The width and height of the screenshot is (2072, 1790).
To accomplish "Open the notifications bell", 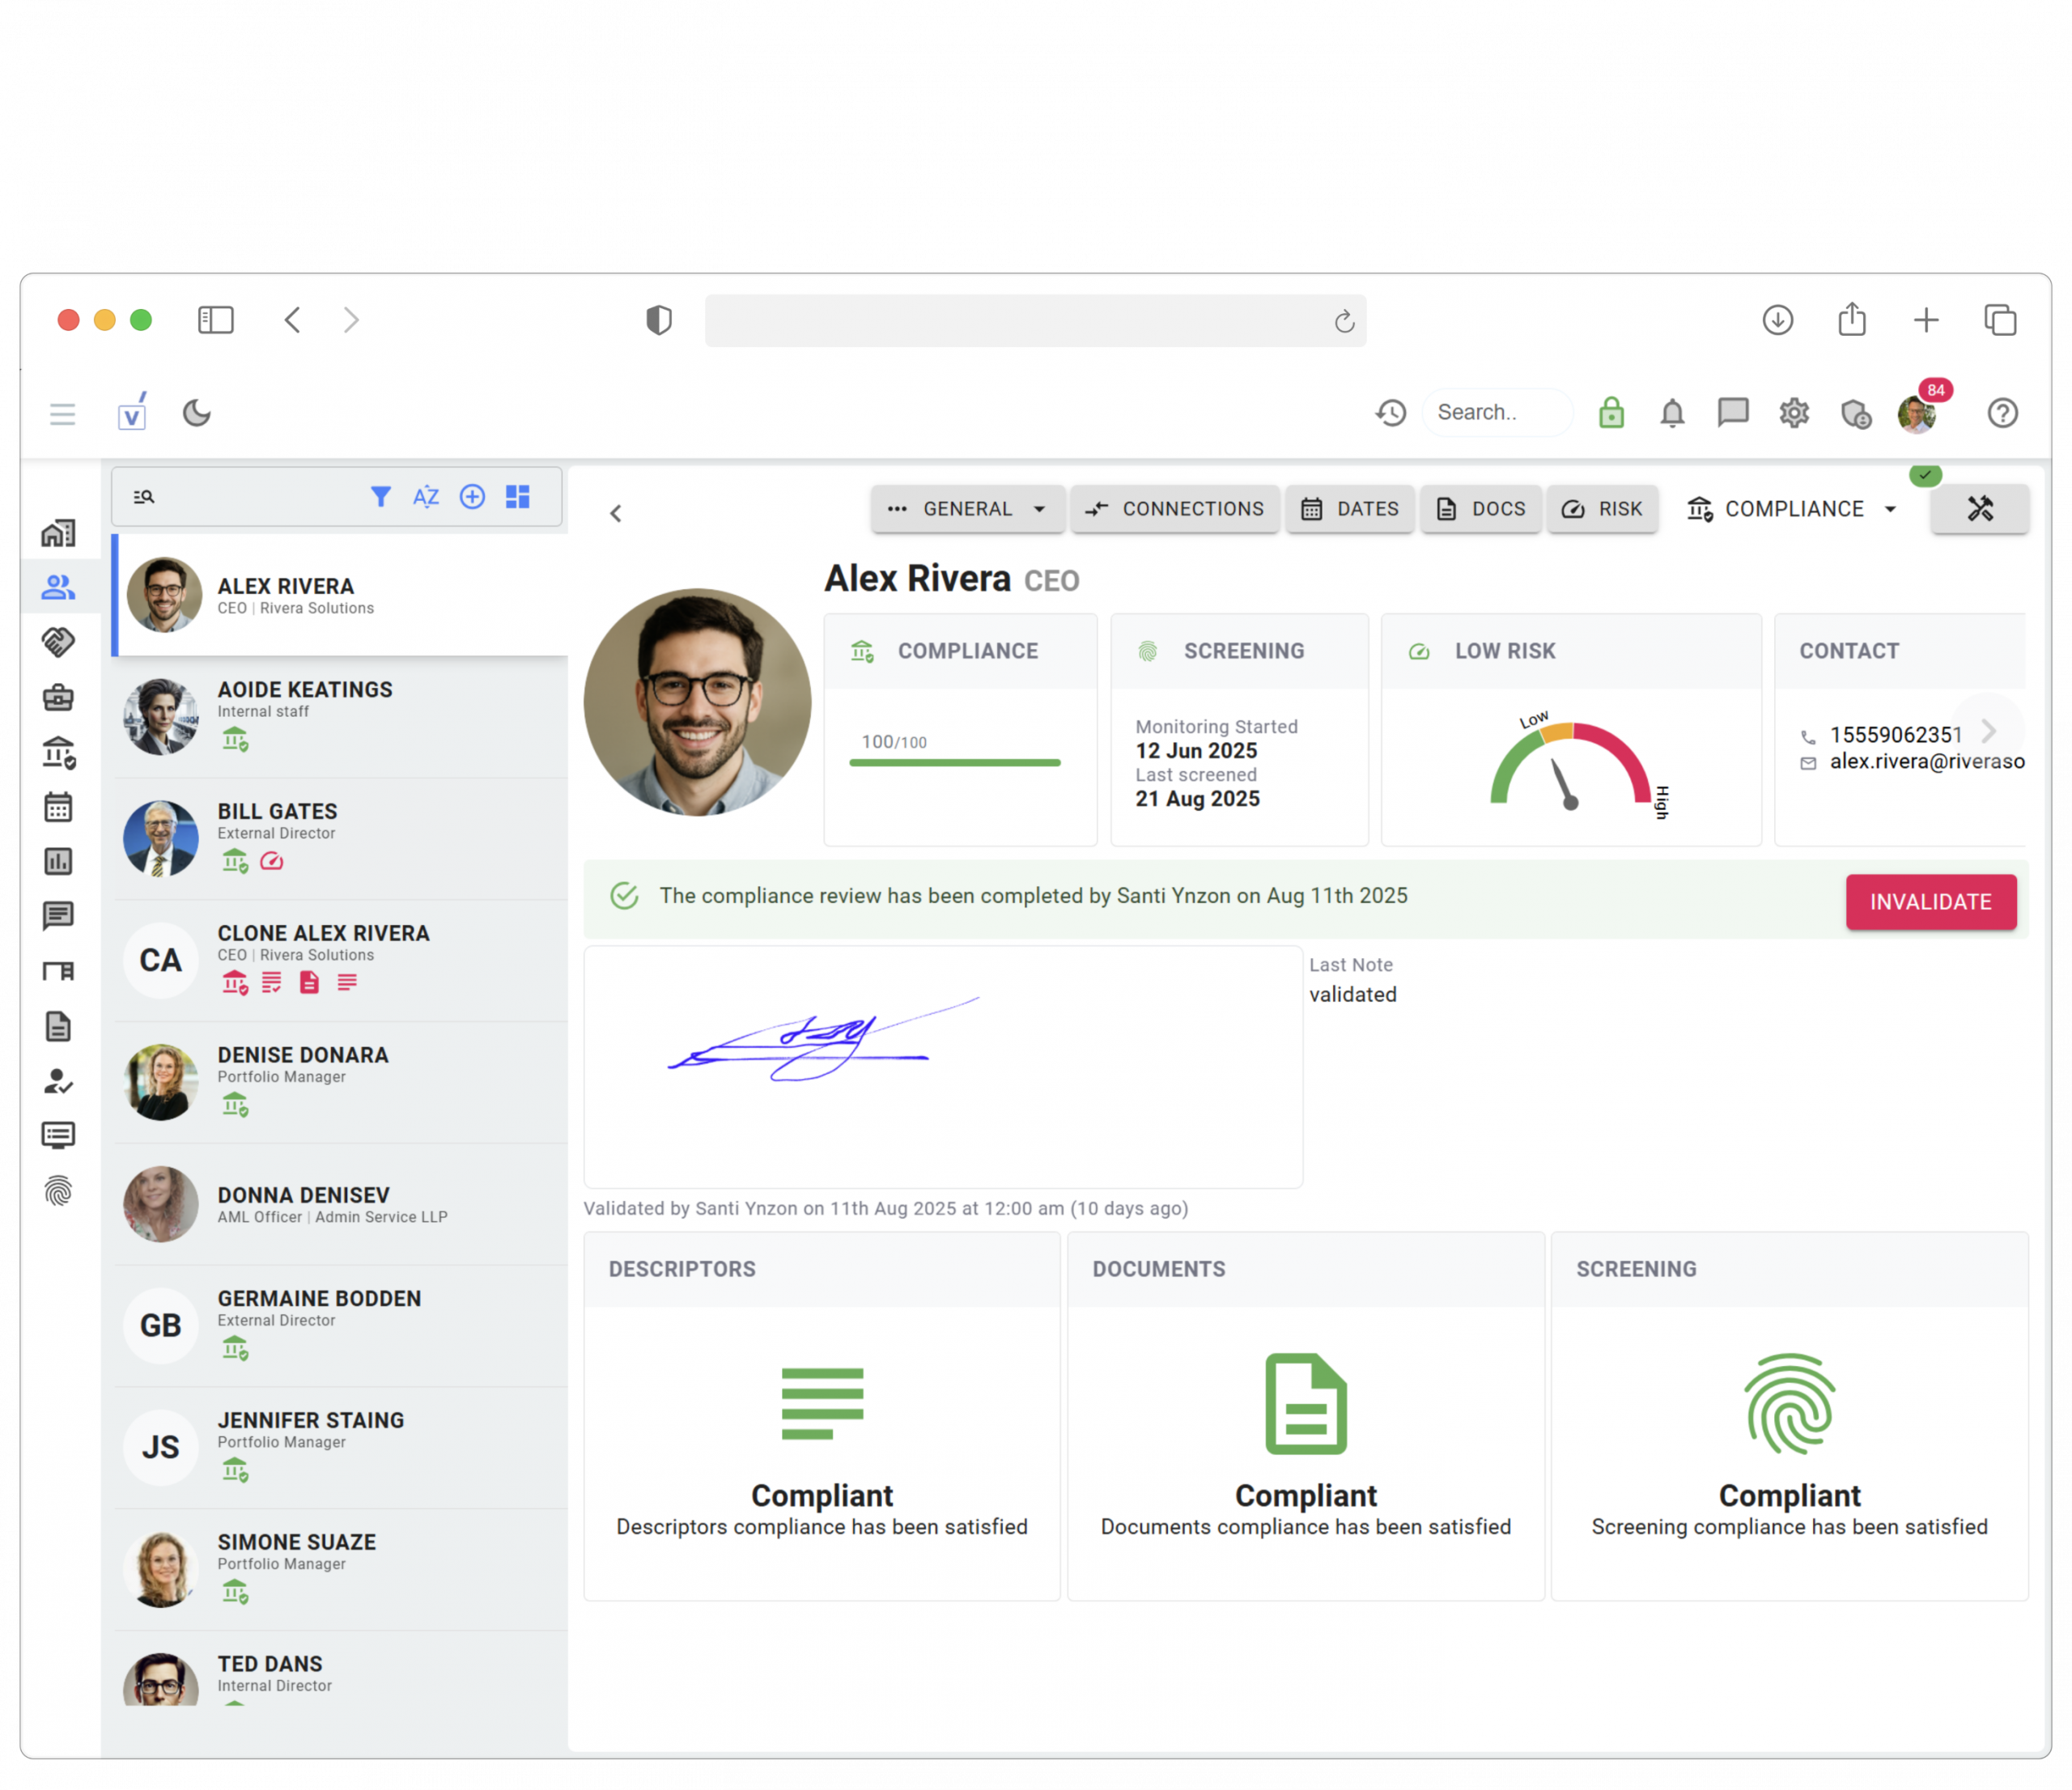I will (x=1672, y=413).
